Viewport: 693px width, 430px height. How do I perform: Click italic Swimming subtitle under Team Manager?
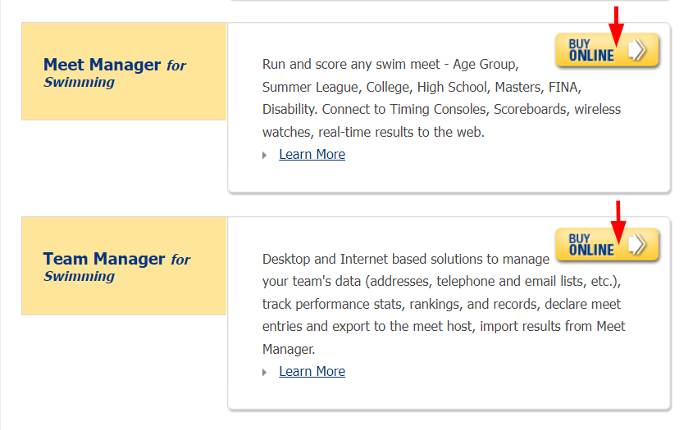[79, 277]
